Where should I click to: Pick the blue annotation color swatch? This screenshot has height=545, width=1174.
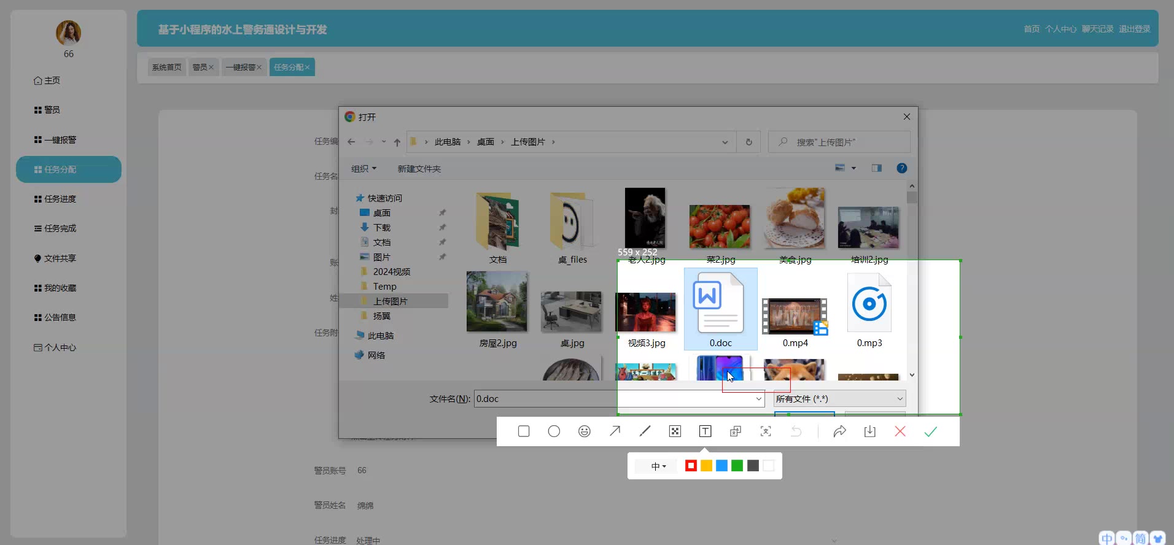point(721,466)
